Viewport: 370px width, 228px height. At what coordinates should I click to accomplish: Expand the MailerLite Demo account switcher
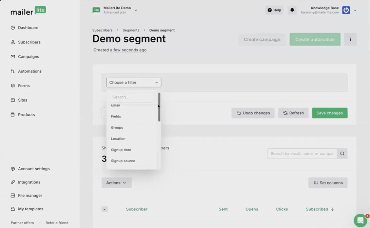(136, 10)
